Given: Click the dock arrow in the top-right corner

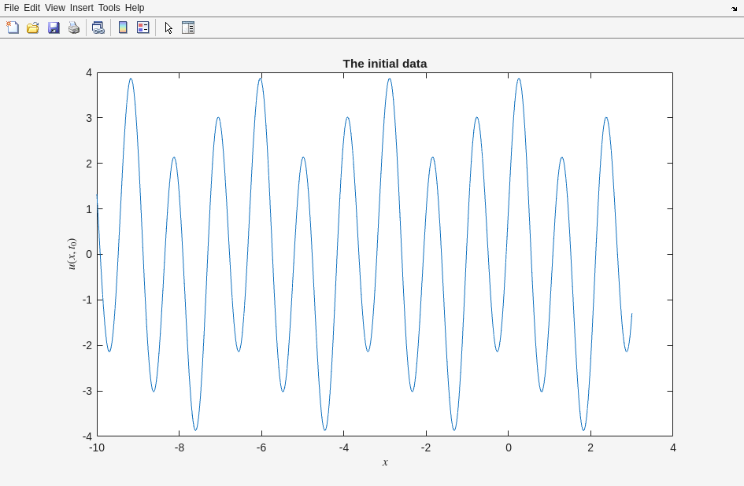Looking at the screenshot, I should pyautogui.click(x=734, y=9).
